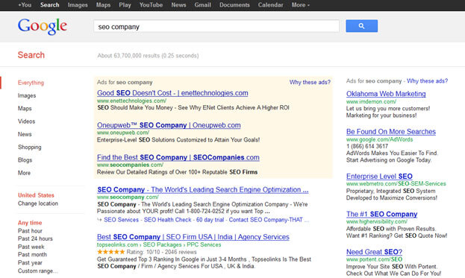This screenshot has height=278, width=465.
Task: Click red 'Search' heading under logo
Action: [x=31, y=55]
